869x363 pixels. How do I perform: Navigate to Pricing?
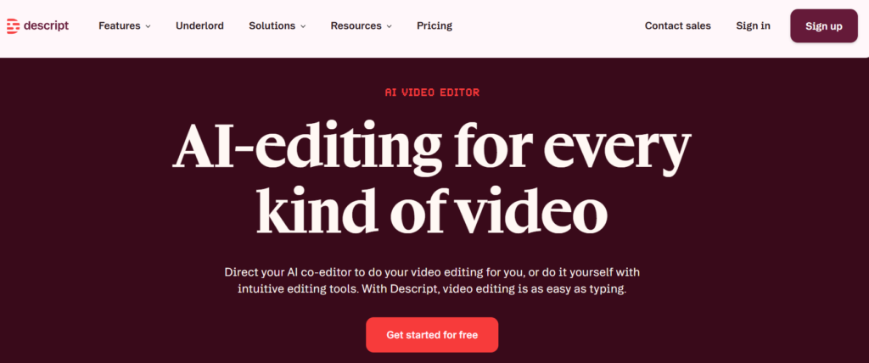click(434, 26)
